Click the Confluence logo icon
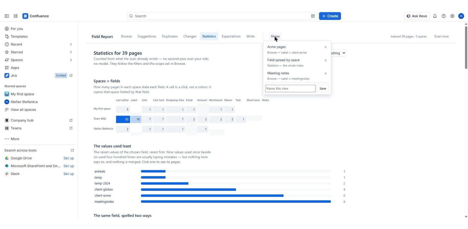Image resolution: width=468 pixels, height=229 pixels. pyautogui.click(x=25, y=16)
